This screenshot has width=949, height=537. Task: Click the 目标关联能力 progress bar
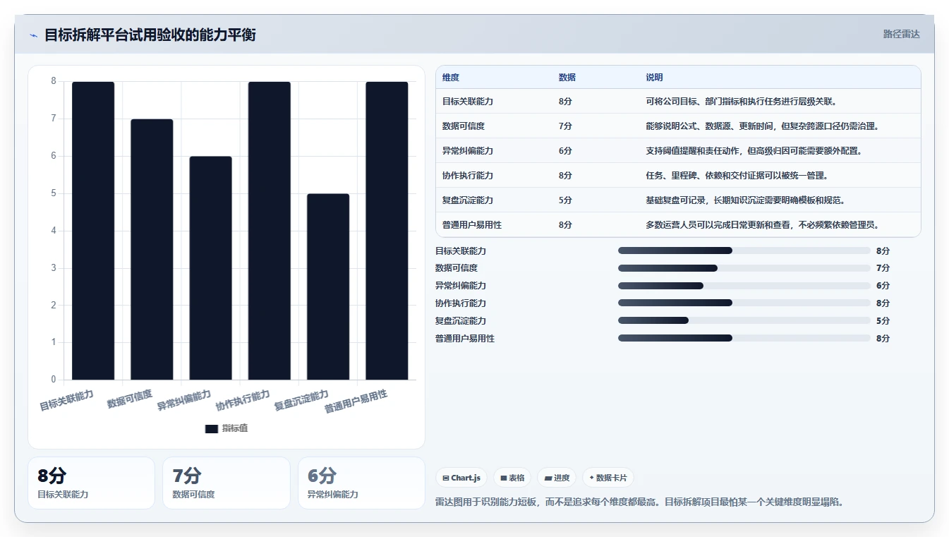(x=744, y=251)
